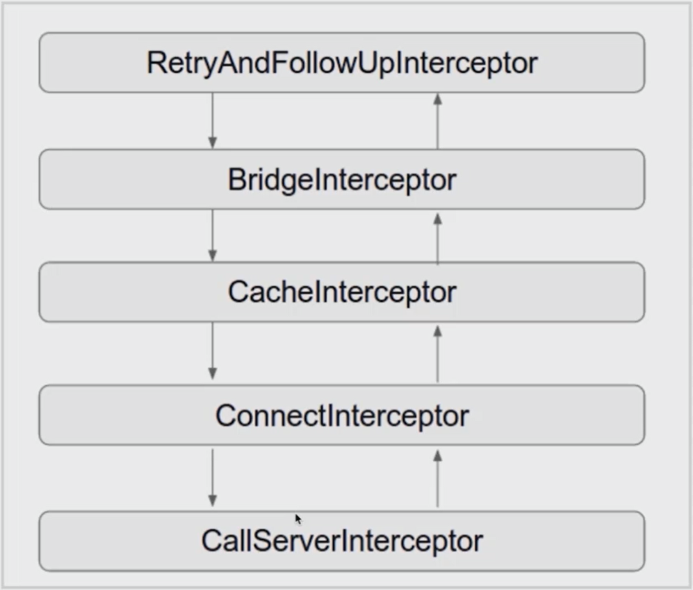The width and height of the screenshot is (693, 590).
Task: Click the BridgeInterceptor text label
Action: point(342,180)
